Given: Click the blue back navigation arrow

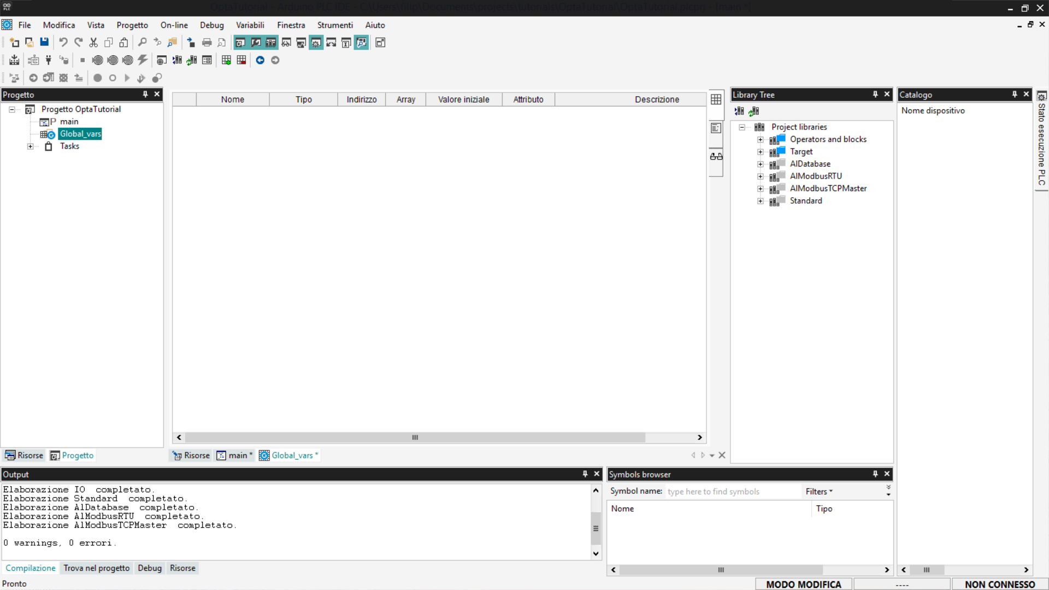Looking at the screenshot, I should click(x=260, y=60).
